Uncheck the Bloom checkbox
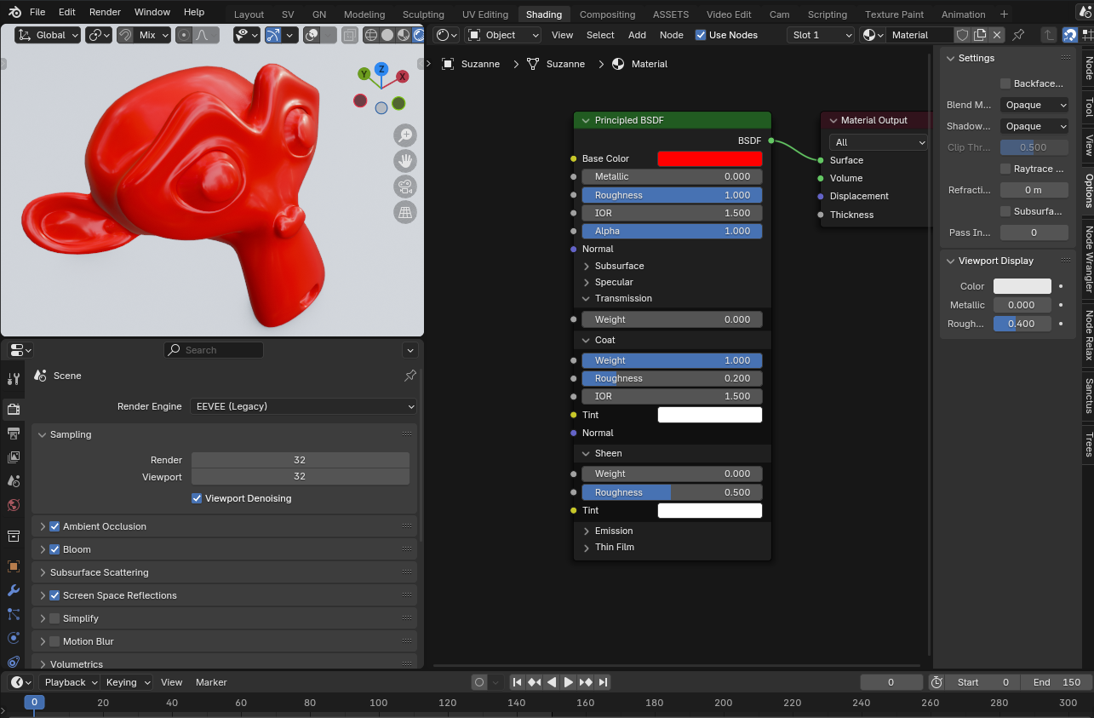1094x718 pixels. 54,549
